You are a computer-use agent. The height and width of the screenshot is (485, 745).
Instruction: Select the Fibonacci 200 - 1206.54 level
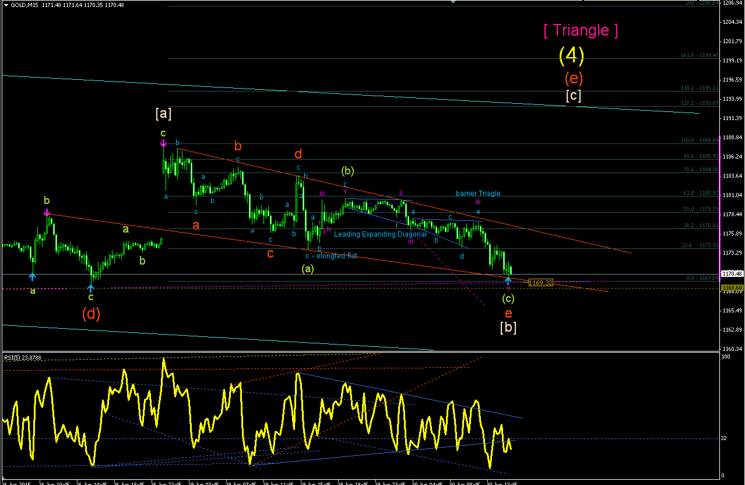tap(702, 3)
